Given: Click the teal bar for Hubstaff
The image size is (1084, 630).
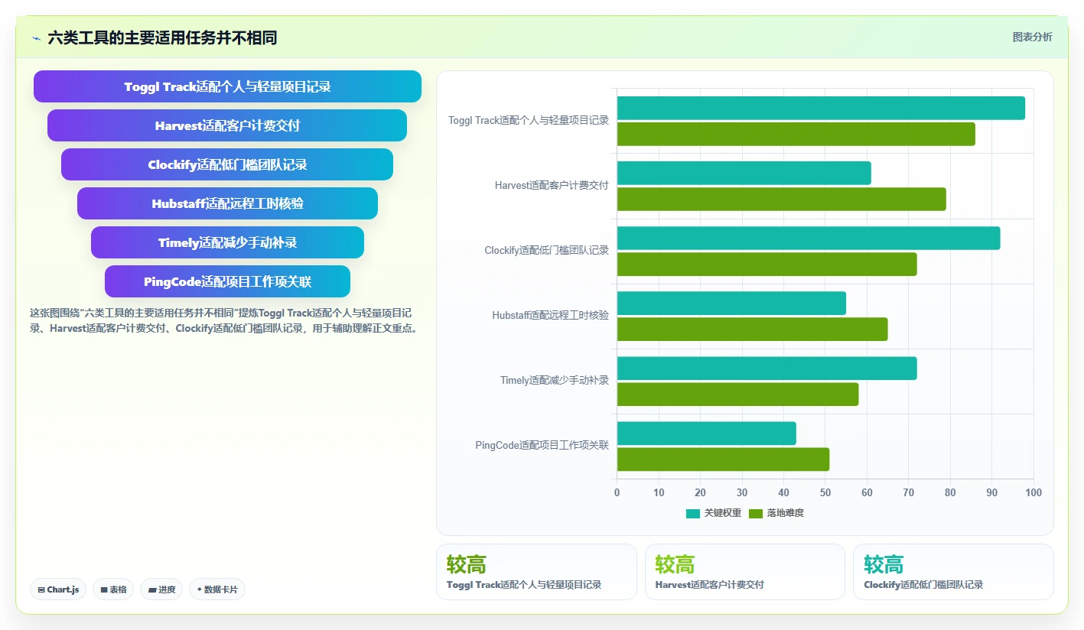Looking at the screenshot, I should 731,303.
